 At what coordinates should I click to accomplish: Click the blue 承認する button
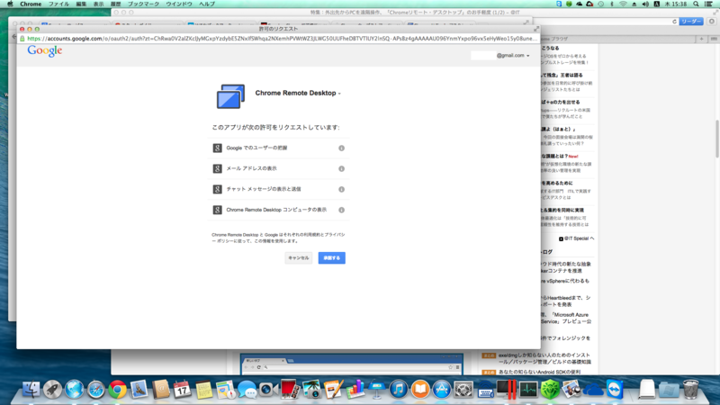[x=331, y=258]
